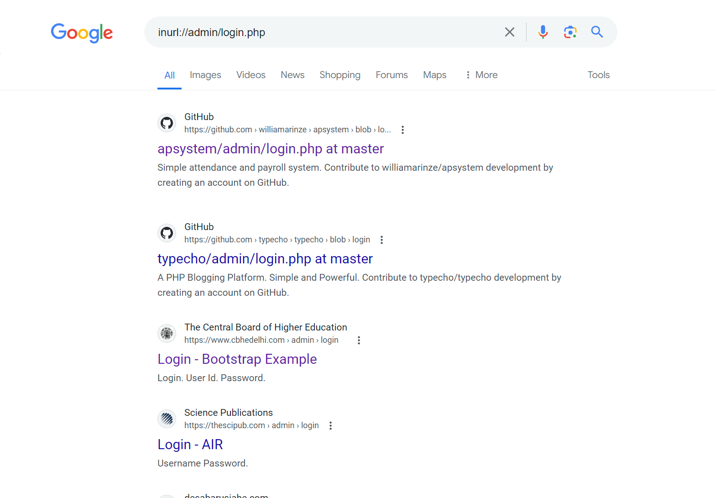Viewport: 716px width, 498px height.
Task: Start voice search with microphone icon
Action: [x=543, y=32]
